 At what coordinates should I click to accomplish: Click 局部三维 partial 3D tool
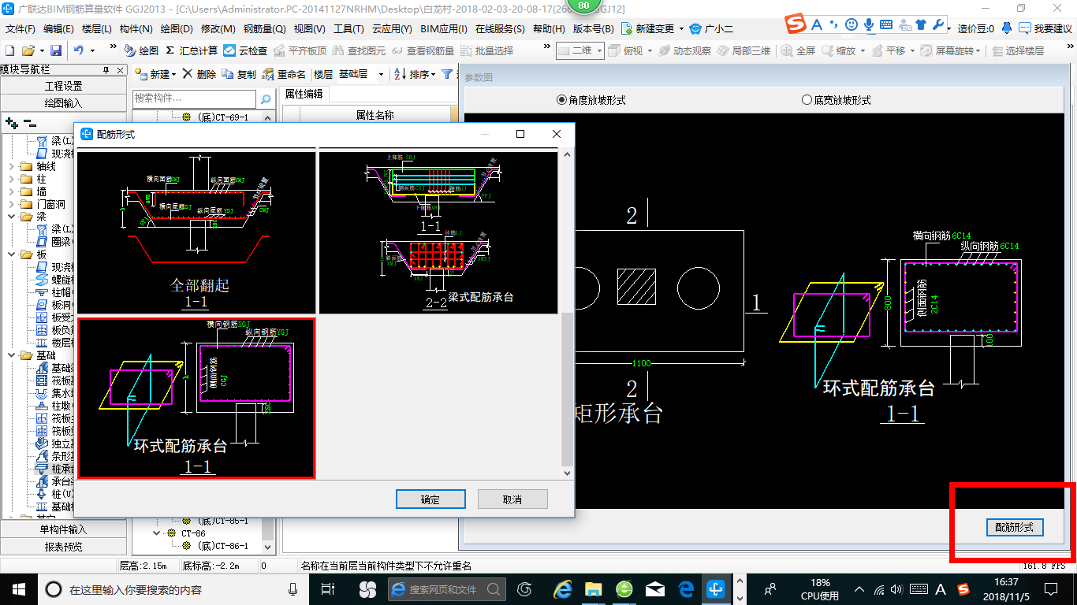(x=743, y=50)
